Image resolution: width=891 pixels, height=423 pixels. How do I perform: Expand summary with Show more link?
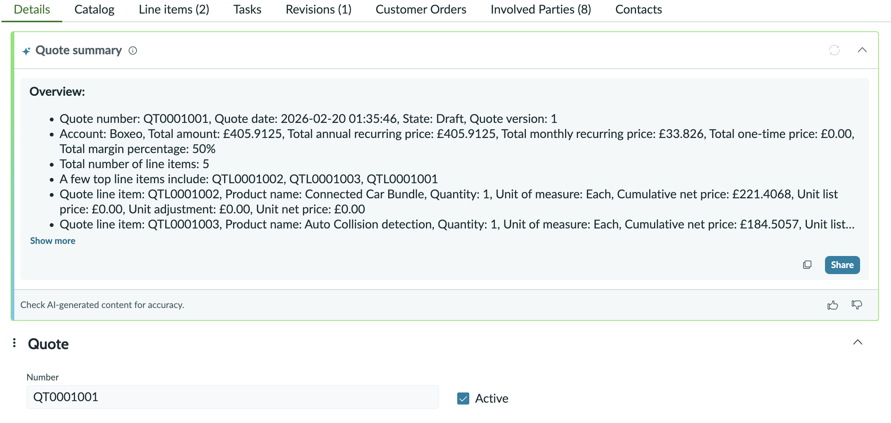[53, 241]
